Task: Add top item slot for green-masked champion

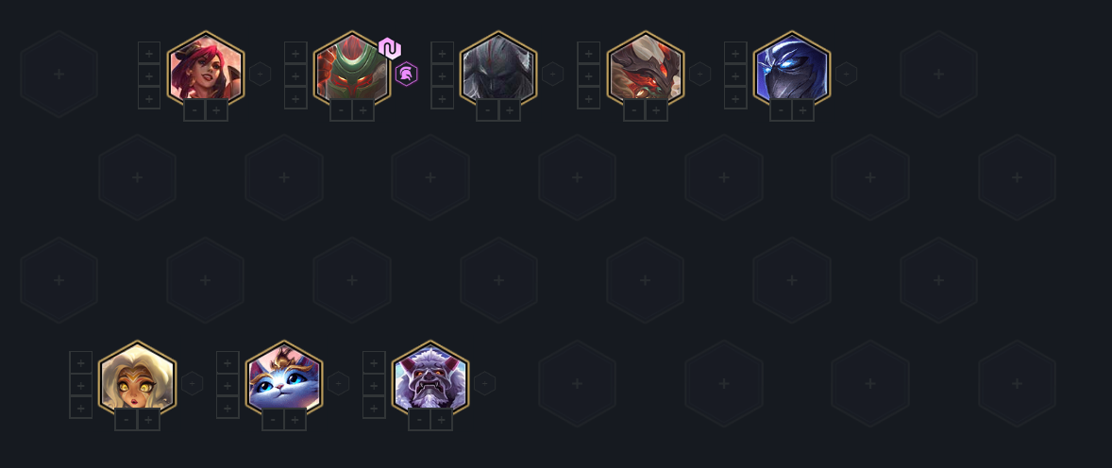Action: coord(295,53)
